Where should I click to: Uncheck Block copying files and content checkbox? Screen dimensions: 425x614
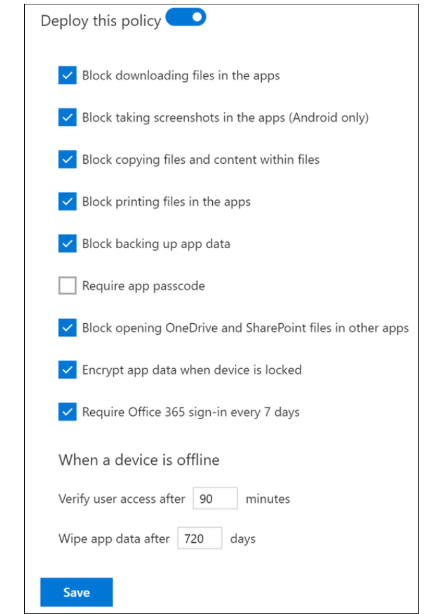(67, 159)
